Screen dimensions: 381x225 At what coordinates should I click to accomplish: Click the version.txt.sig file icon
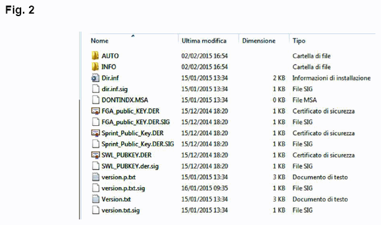[96, 210]
